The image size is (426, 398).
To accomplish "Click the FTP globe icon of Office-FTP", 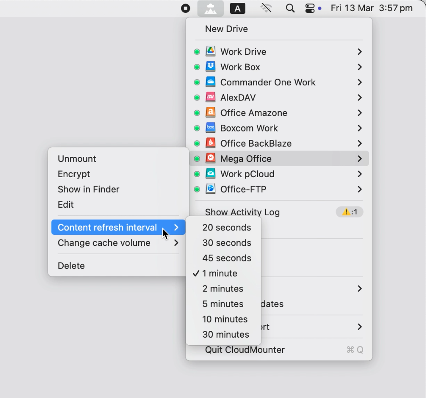I will point(211,189).
